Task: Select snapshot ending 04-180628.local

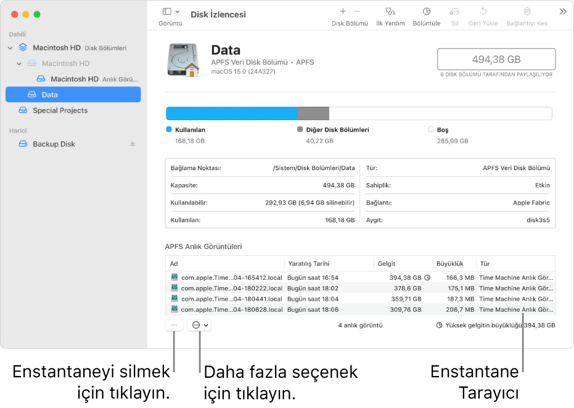Action: click(x=360, y=309)
